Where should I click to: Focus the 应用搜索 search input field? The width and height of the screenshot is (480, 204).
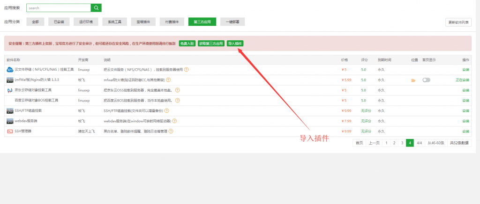59,8
